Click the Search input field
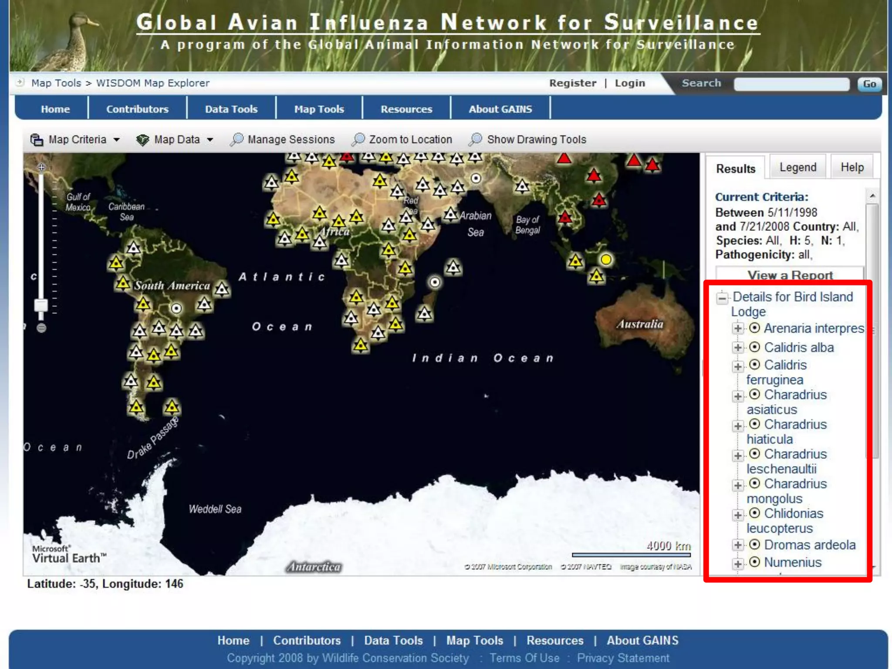Viewport: 892px width, 669px height. [791, 84]
